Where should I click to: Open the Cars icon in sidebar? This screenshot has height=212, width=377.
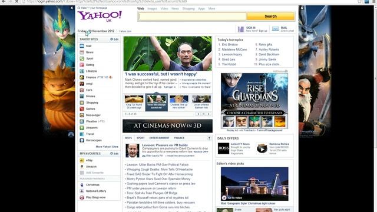click(x=82, y=90)
